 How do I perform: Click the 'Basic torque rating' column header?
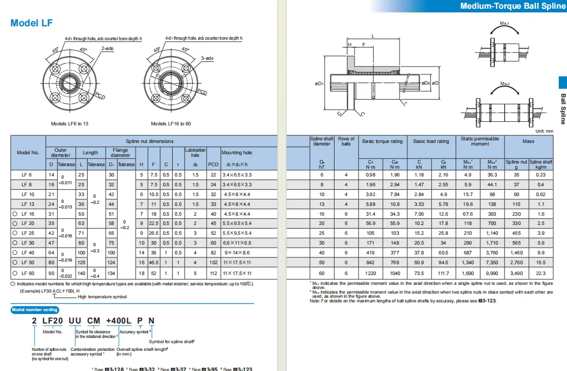pos(382,141)
